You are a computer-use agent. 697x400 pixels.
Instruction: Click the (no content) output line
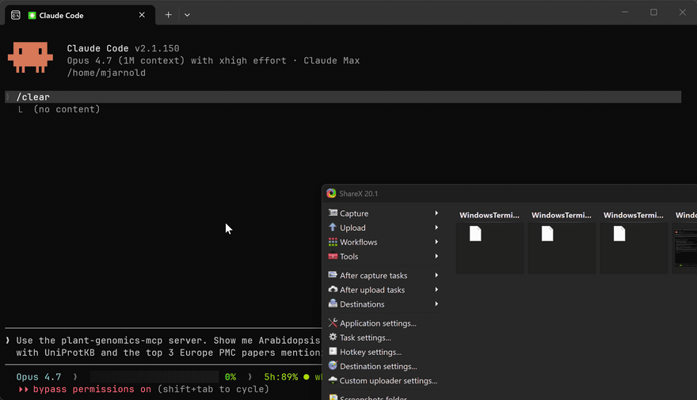(x=67, y=109)
